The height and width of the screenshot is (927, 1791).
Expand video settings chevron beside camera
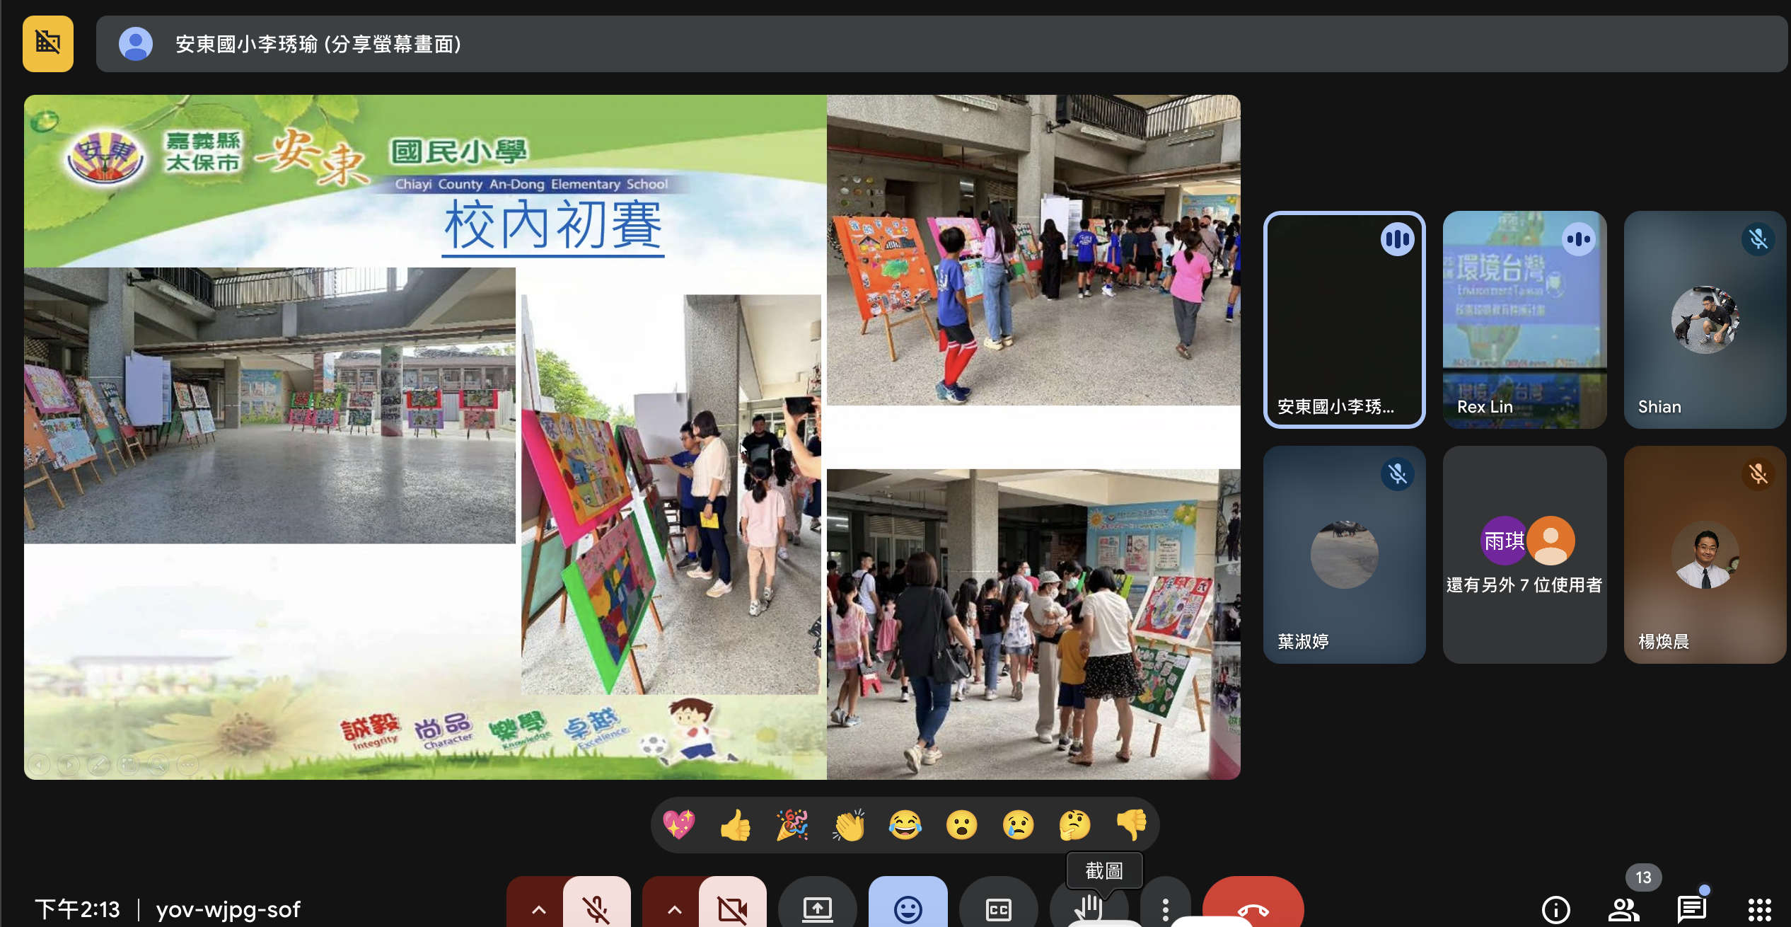click(x=674, y=909)
